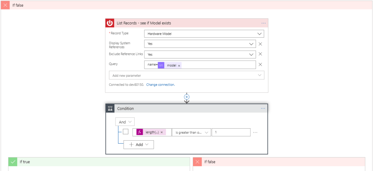Click the Change connection link

[x=160, y=85]
